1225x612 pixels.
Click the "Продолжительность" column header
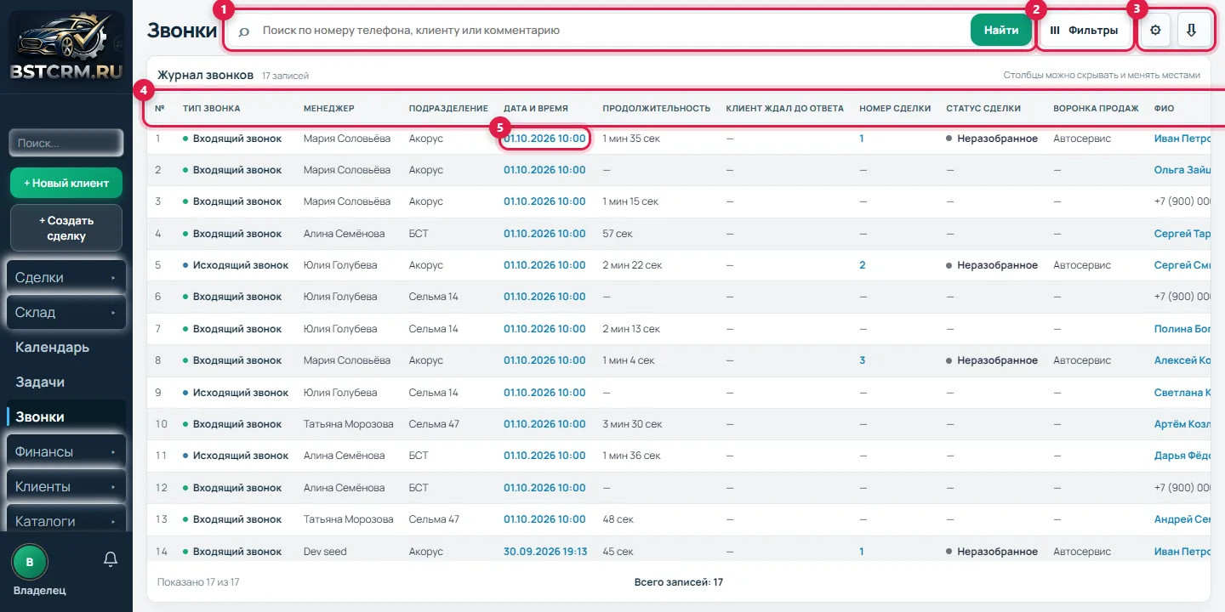click(656, 108)
